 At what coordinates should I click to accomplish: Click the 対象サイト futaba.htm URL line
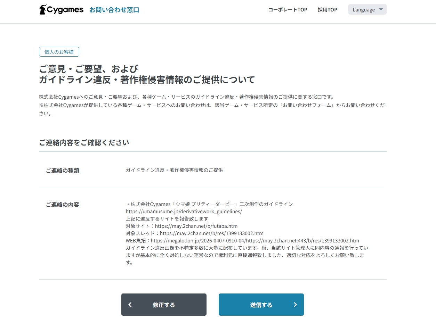[181, 226]
